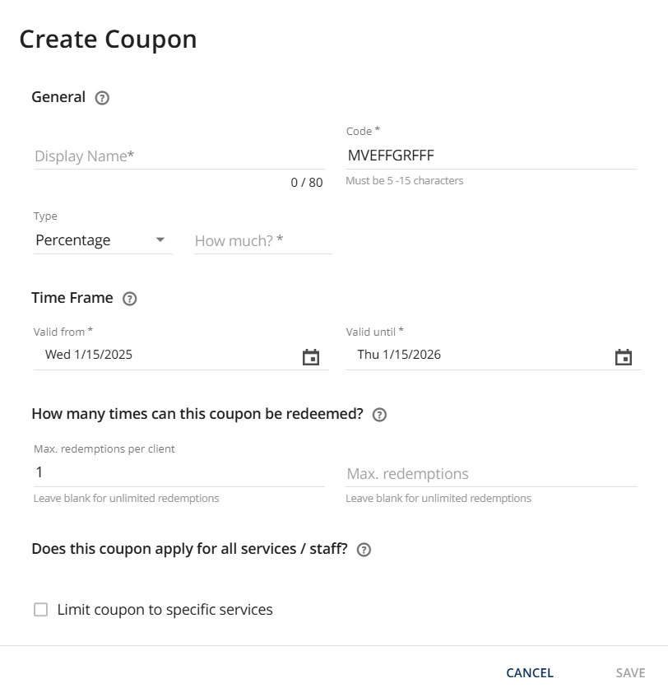Click the help icon beside General
Viewport: 668px width, 697px height.
(x=102, y=98)
